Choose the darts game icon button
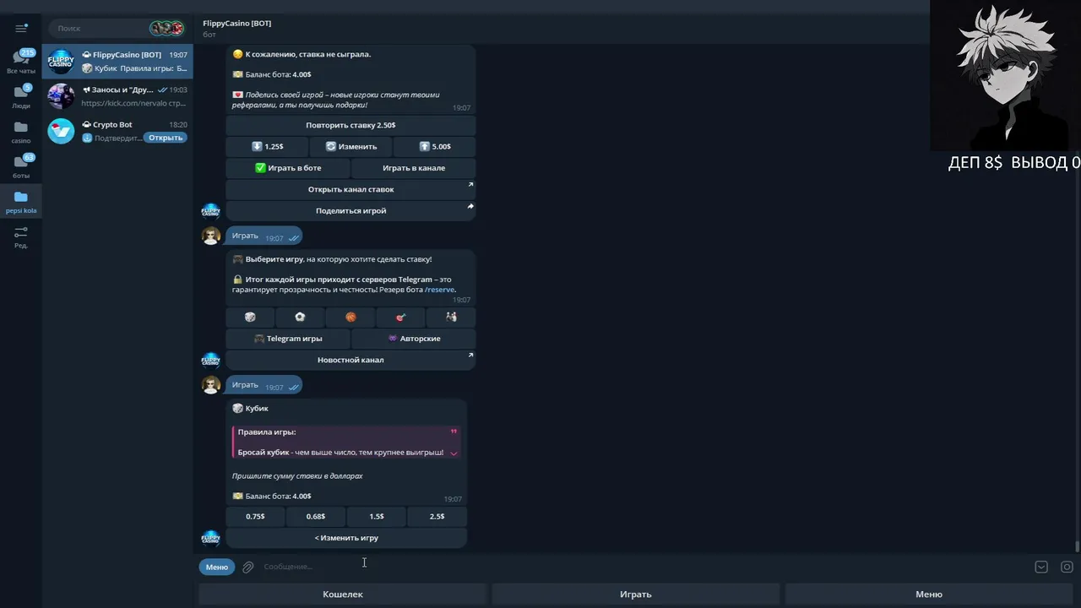The height and width of the screenshot is (608, 1081). pyautogui.click(x=400, y=317)
